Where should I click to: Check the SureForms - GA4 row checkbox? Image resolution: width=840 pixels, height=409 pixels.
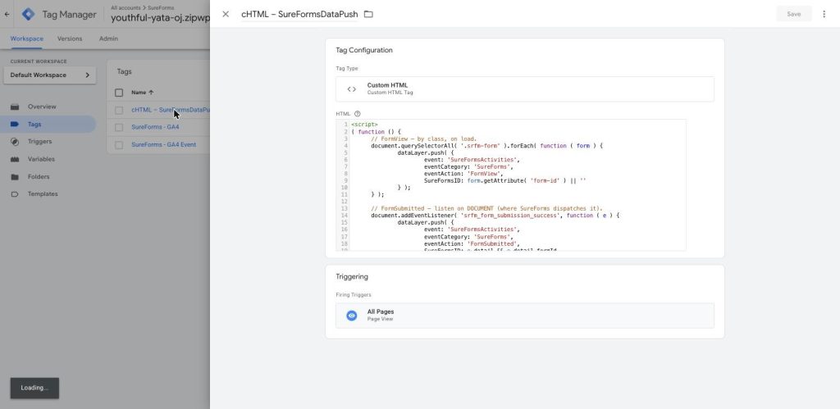(119, 127)
